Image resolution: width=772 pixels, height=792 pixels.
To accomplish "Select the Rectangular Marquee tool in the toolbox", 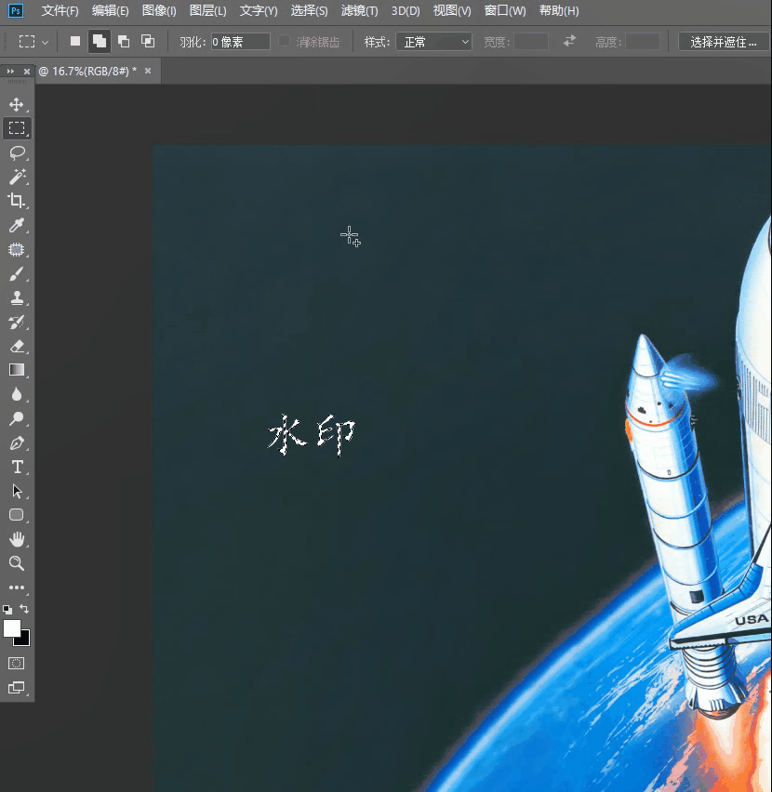I will (17, 128).
